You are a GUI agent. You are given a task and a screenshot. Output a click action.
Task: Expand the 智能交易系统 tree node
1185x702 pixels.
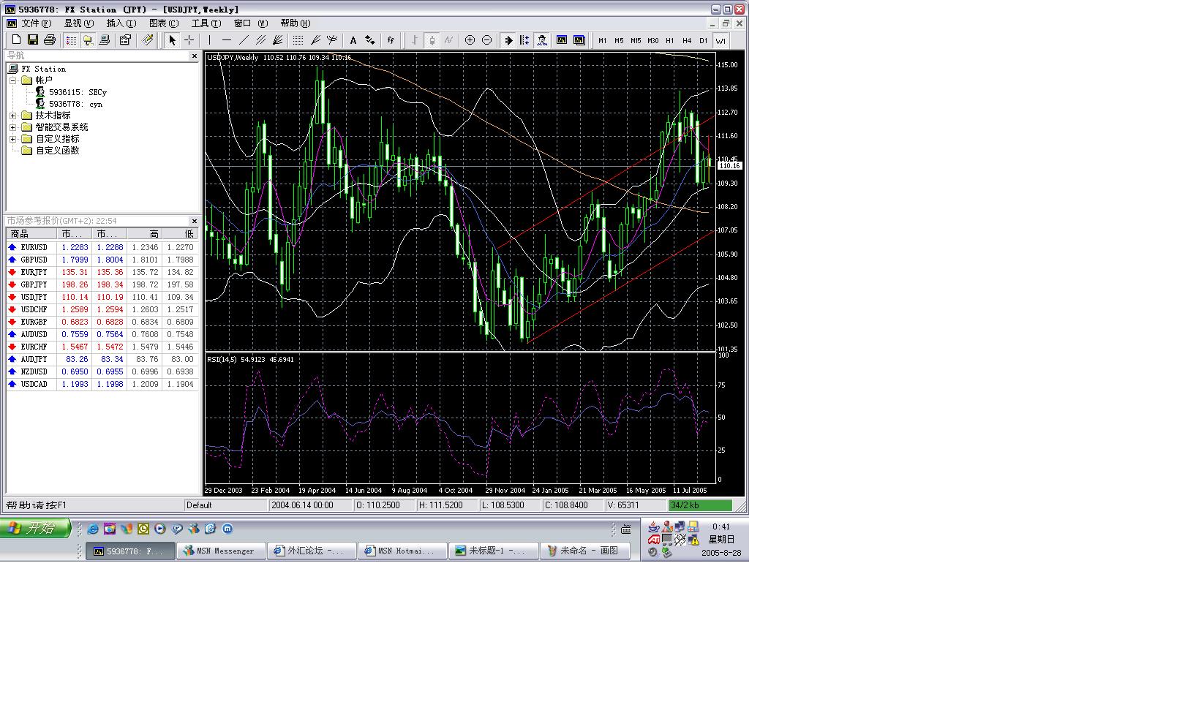click(12, 127)
